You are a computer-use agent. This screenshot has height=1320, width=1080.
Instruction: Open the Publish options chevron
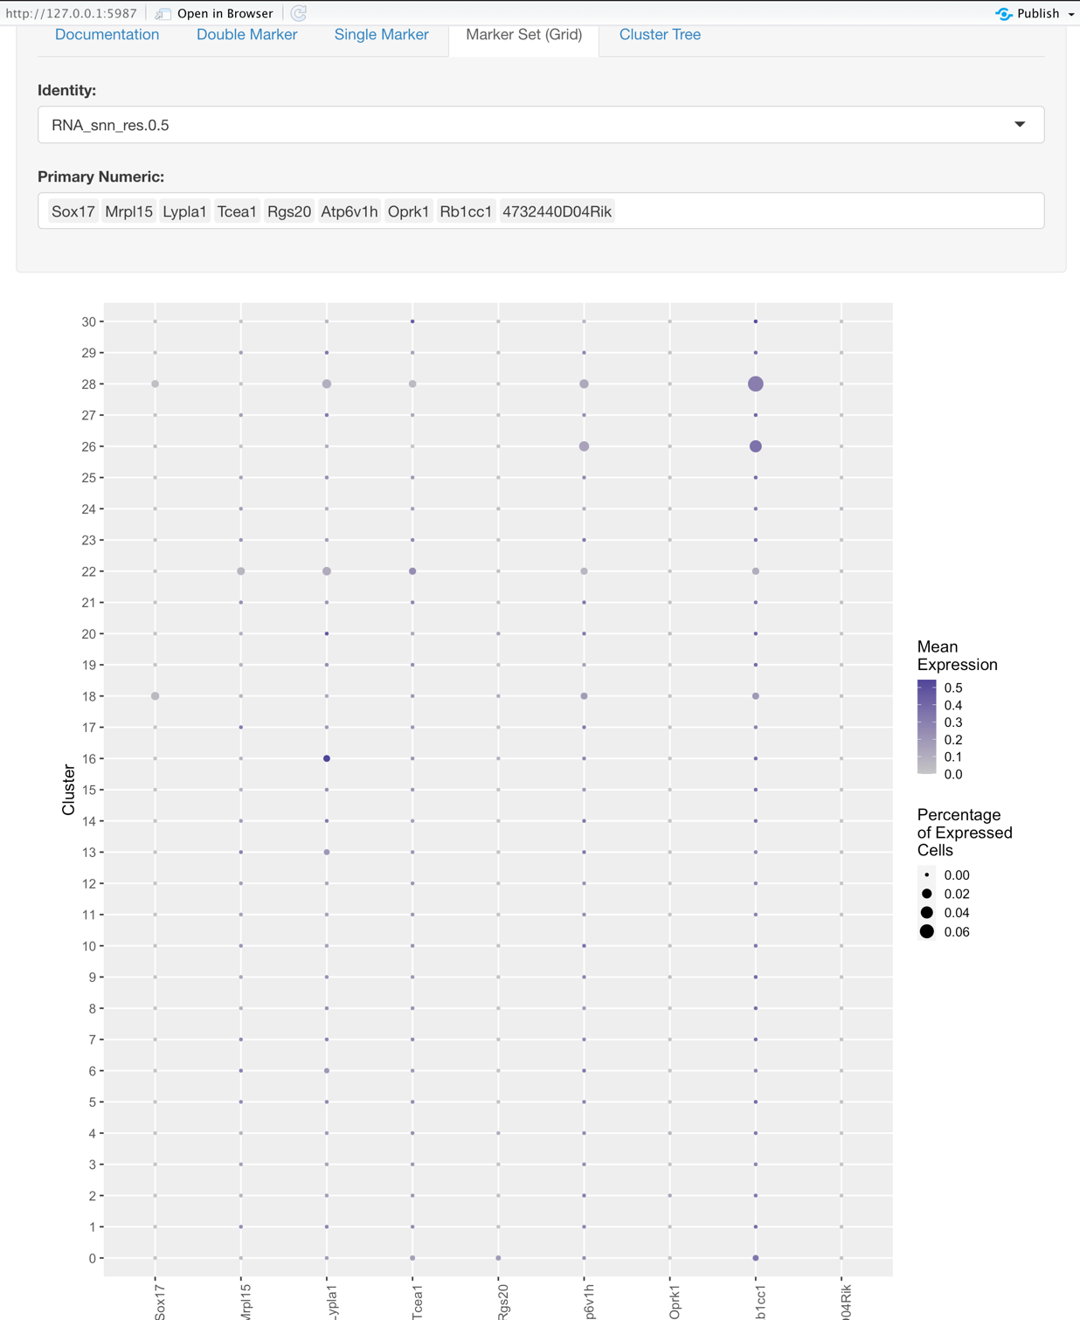[1071, 14]
